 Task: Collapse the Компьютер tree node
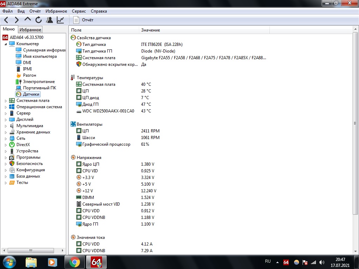point(6,44)
